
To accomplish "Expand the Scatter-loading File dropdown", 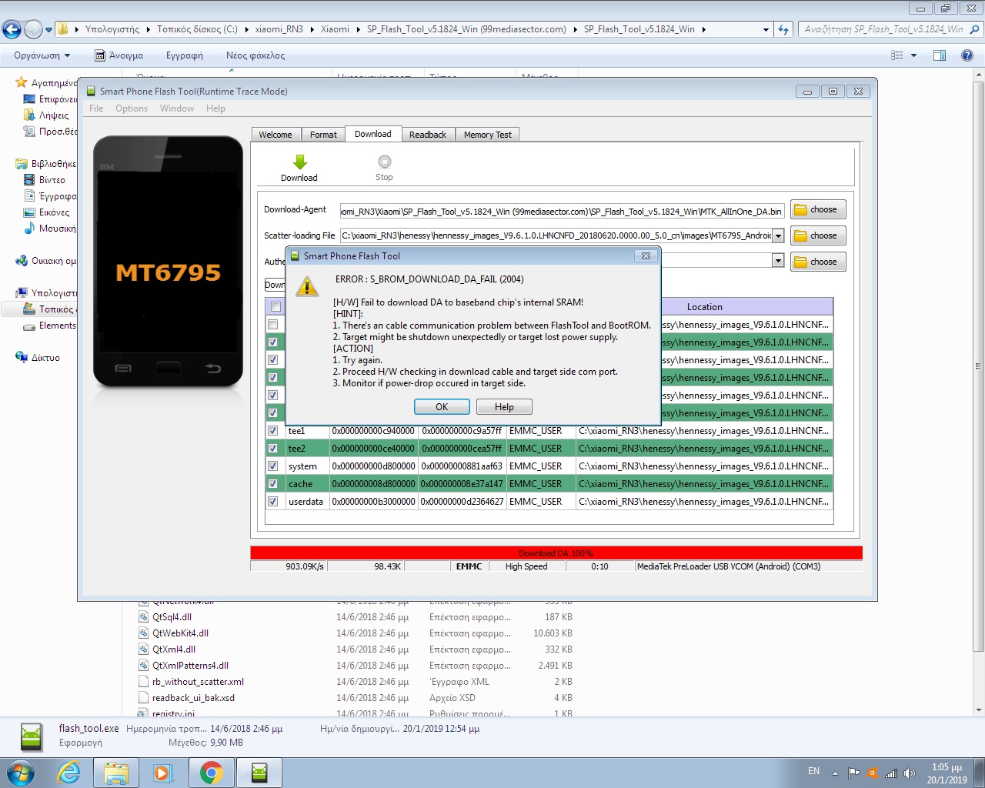I will point(778,235).
